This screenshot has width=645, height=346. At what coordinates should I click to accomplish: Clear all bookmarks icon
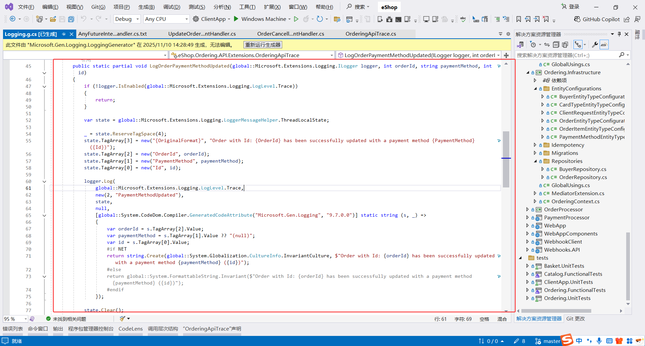(546, 19)
